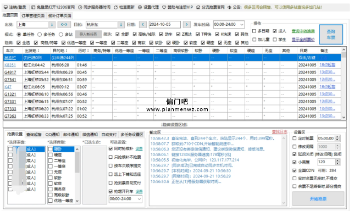354x211 pixels.
Task: Select the 多任务 mode radio button
Action: point(40,35)
